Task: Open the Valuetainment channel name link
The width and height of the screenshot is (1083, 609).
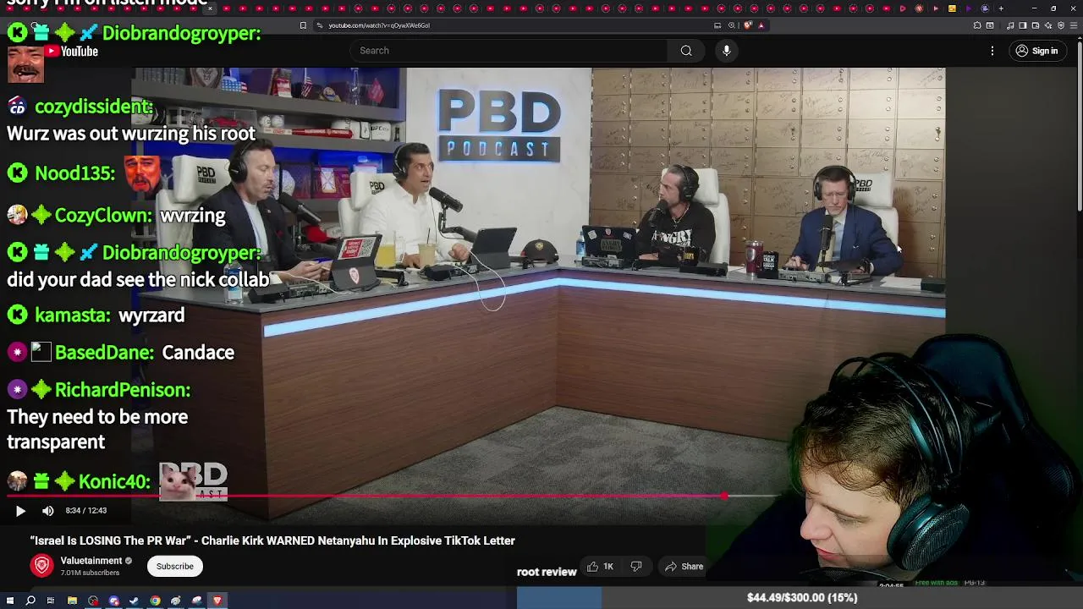Action: [x=91, y=561]
